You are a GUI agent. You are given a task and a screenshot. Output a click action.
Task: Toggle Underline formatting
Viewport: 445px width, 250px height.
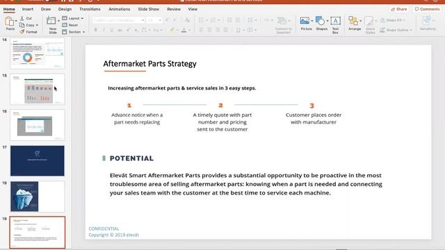click(x=111, y=30)
